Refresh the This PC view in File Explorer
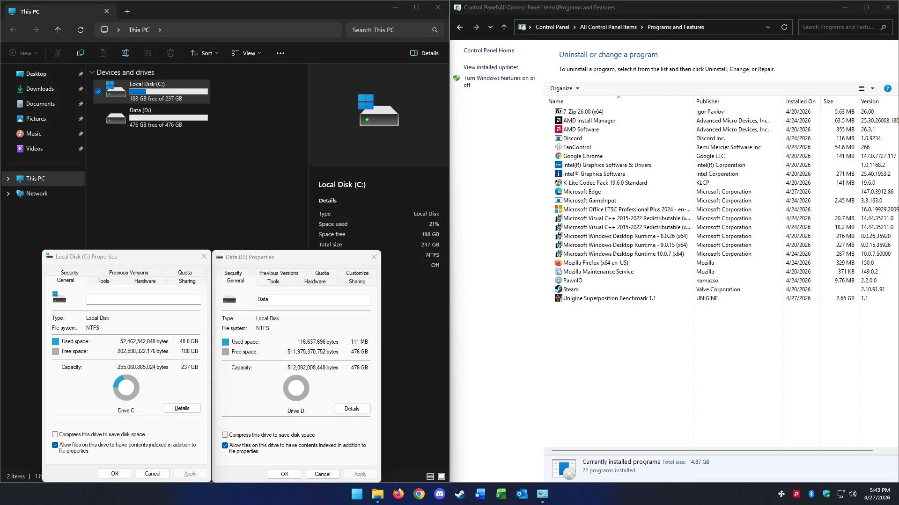899x505 pixels. tap(81, 30)
